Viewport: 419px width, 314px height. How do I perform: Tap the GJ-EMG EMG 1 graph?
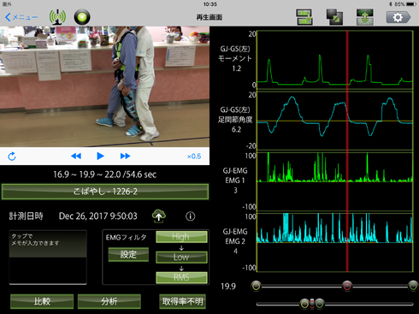[335, 181]
